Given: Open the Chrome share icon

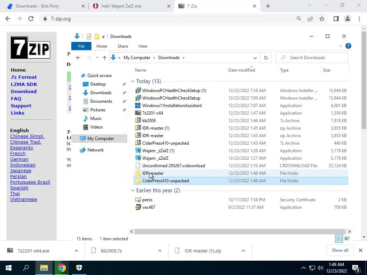Looking at the screenshot, I should tap(310, 19).
